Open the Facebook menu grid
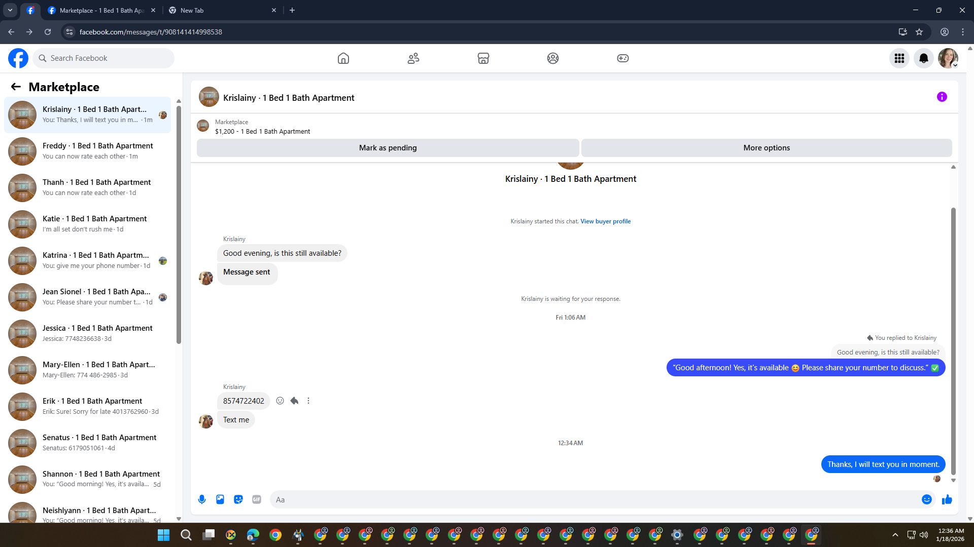 [899, 58]
